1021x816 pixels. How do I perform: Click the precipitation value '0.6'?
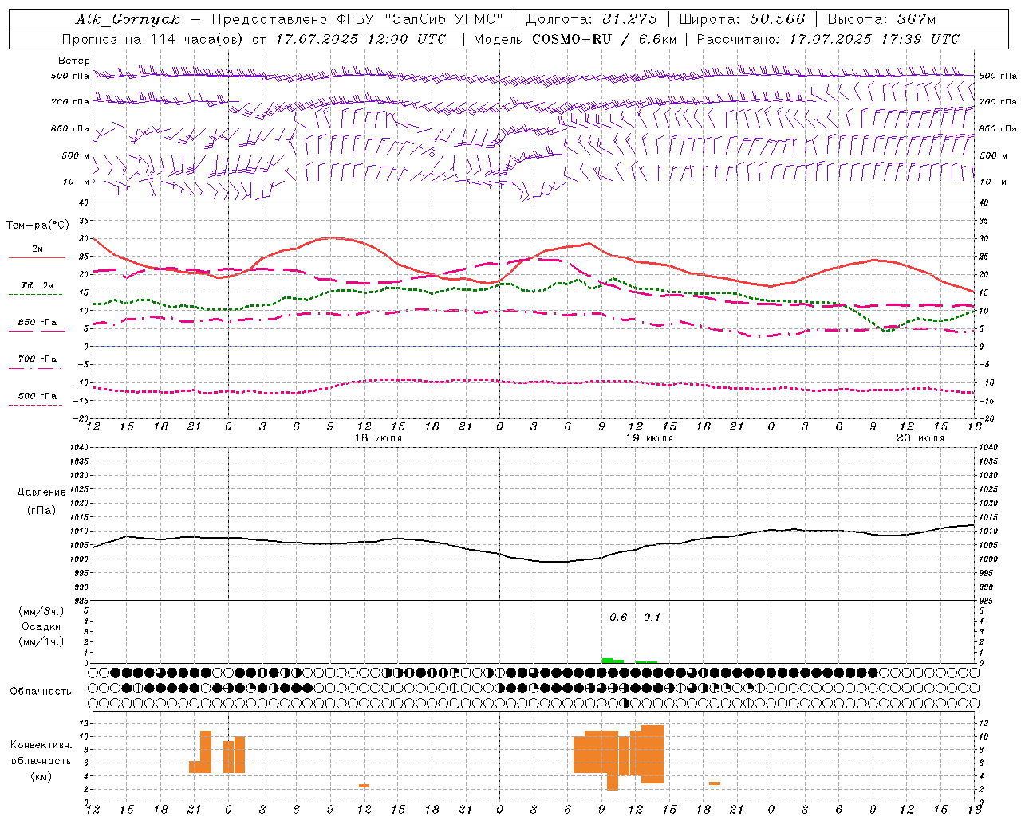(x=618, y=618)
